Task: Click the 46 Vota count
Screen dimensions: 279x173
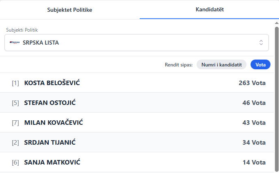Action: click(x=254, y=103)
